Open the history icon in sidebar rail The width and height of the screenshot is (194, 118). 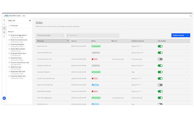[4, 36]
